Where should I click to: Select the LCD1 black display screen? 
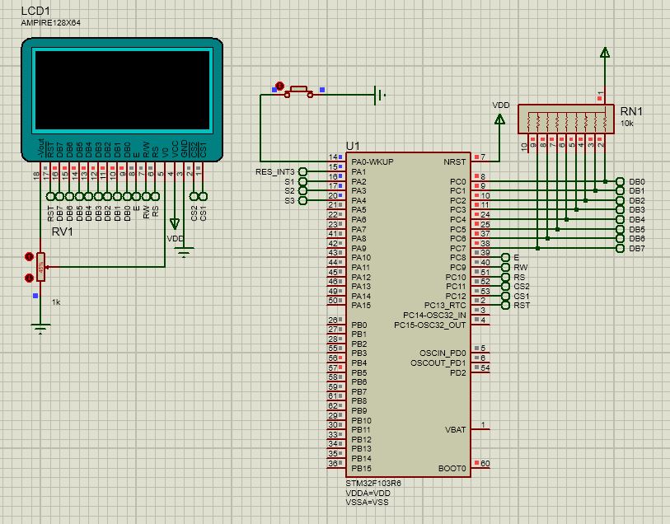122,90
